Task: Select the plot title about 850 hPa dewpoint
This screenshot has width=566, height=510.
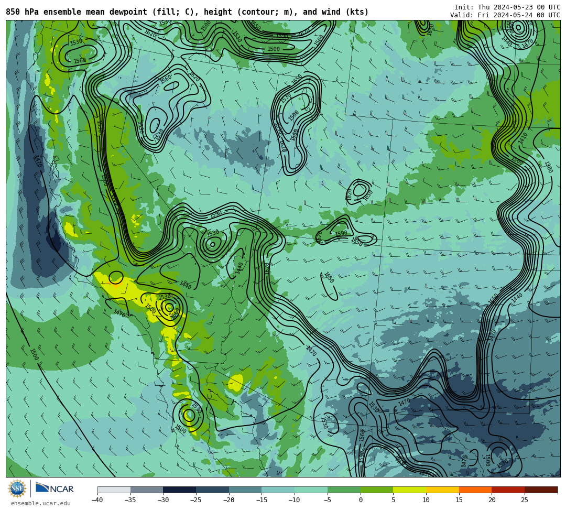Action: (x=187, y=12)
